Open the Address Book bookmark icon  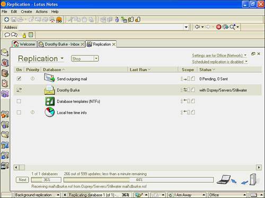pos(5,73)
